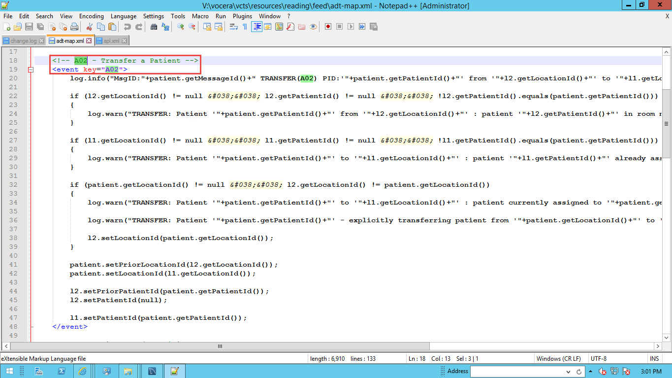Click the horizontal scrollbar thumb

click(222, 346)
